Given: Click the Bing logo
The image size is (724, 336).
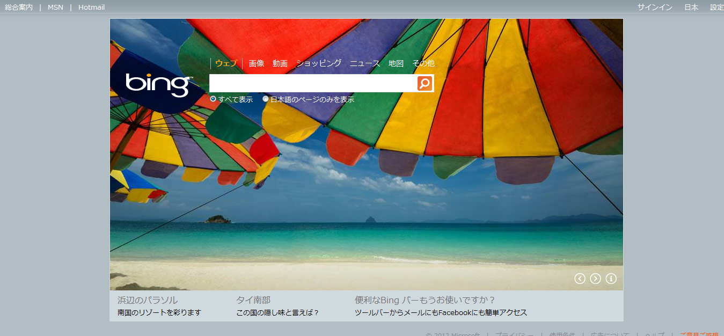Looking at the screenshot, I should click(159, 85).
